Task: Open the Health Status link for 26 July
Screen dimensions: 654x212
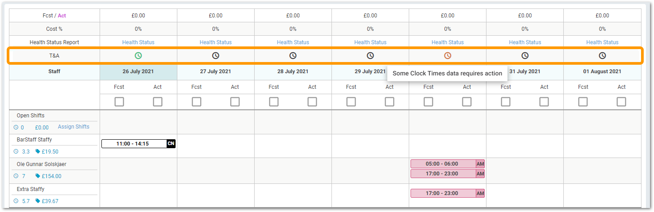Action: click(x=138, y=42)
